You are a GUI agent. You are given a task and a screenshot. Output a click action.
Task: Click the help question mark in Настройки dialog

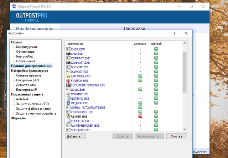point(174,33)
